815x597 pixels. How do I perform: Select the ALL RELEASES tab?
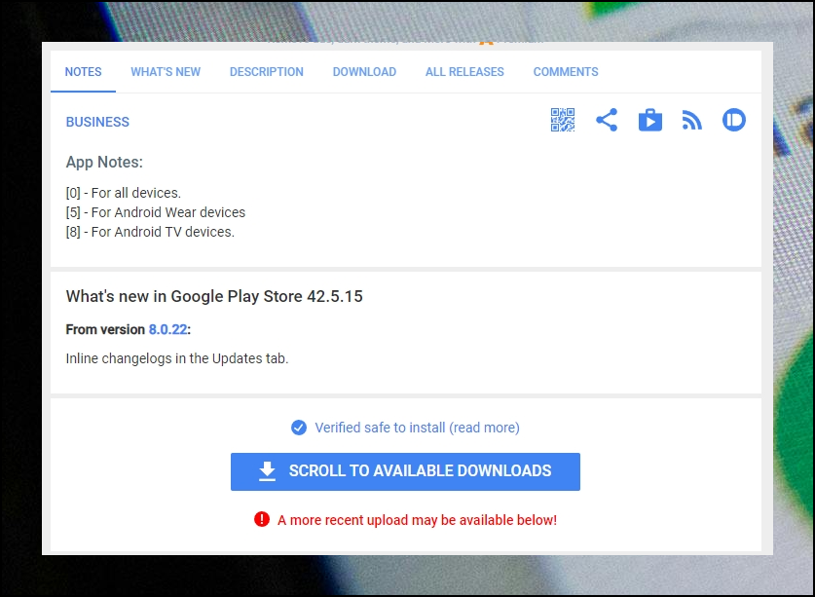[464, 72]
